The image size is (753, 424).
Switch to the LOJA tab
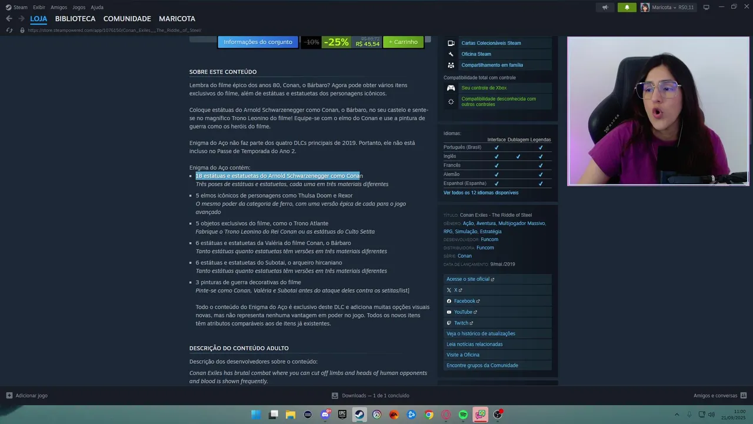point(38,19)
